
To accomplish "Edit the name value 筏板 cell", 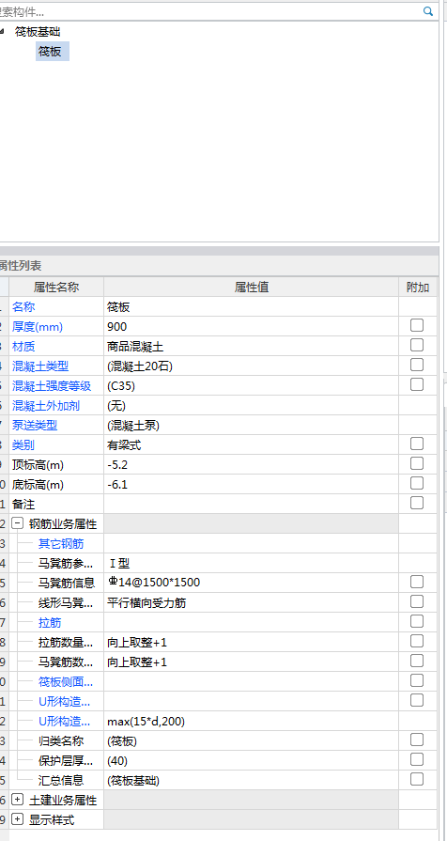I will coord(251,306).
